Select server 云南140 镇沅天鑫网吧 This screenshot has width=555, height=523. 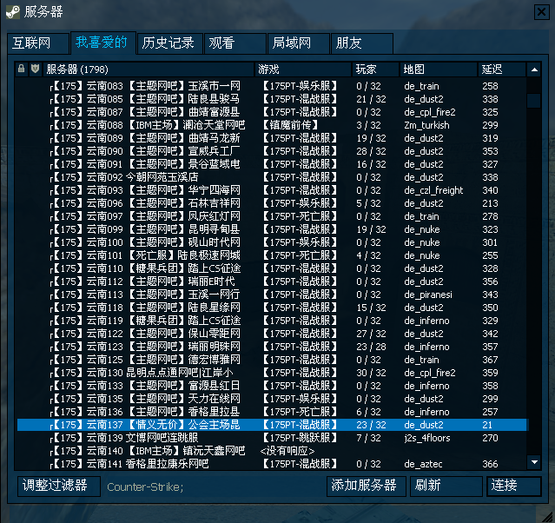click(272, 451)
